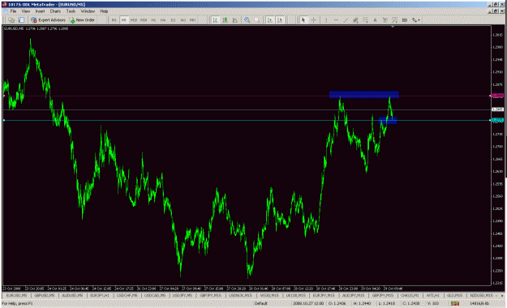Image resolution: width=507 pixels, height=308 pixels.
Task: Switch to the UK100,M15 chart tab
Action: point(296,295)
